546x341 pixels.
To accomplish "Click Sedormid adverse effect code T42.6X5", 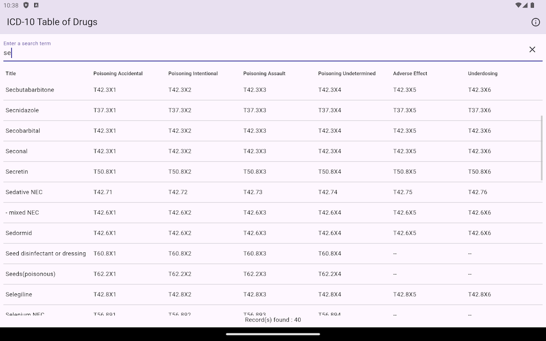I will 404,233.
